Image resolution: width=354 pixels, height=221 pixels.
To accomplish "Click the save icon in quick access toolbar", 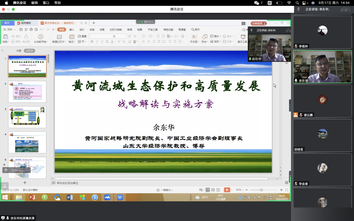I will pos(21,30).
